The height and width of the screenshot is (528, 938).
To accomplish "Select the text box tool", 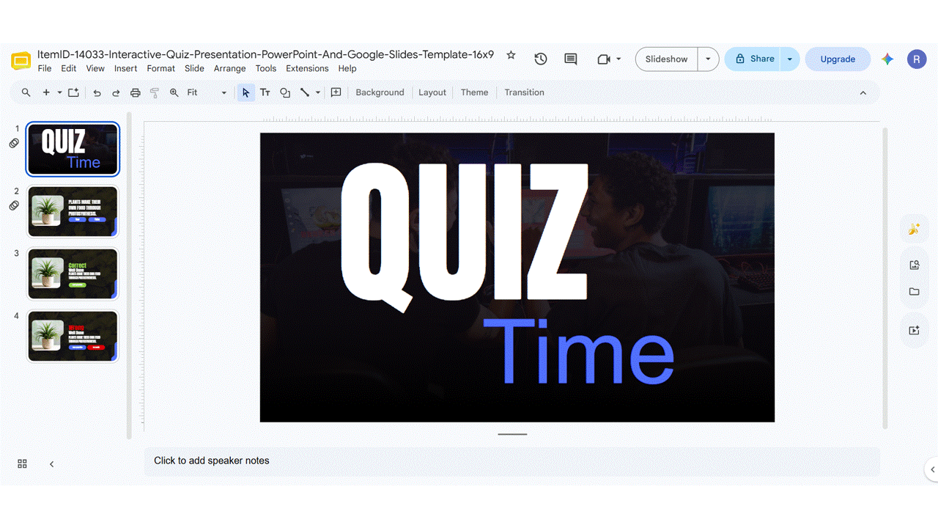I will coord(265,92).
